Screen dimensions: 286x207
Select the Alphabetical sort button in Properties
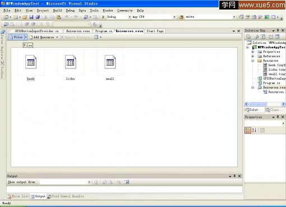(x=254, y=130)
